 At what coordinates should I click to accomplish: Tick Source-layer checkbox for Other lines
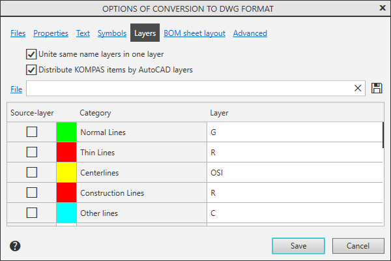pyautogui.click(x=31, y=213)
